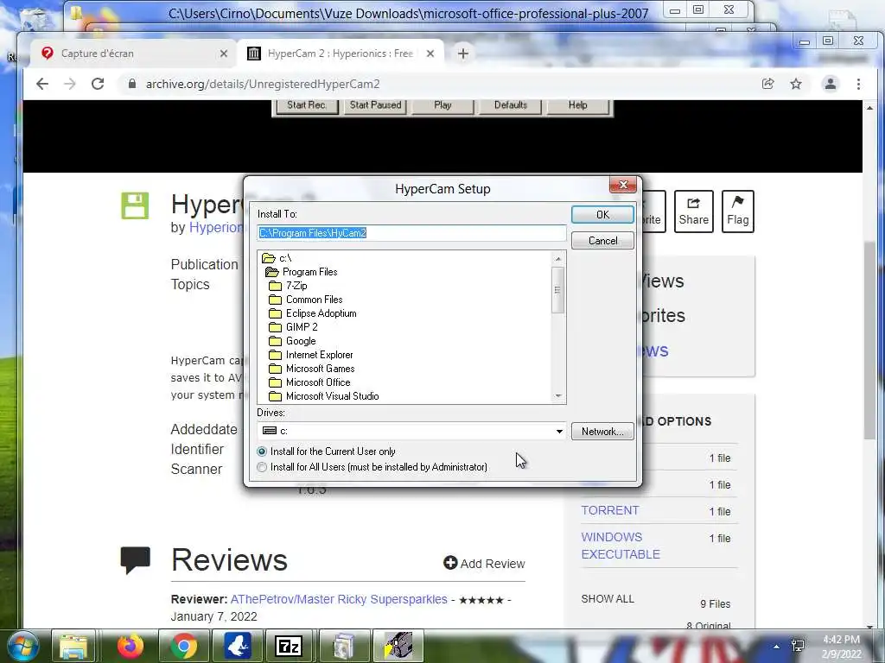Click the Install To path field

[x=411, y=233]
